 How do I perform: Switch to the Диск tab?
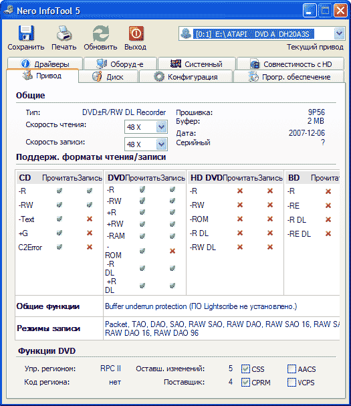click(108, 77)
